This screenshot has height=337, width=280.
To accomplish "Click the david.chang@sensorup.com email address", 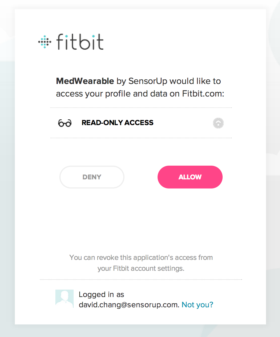I will [129, 305].
